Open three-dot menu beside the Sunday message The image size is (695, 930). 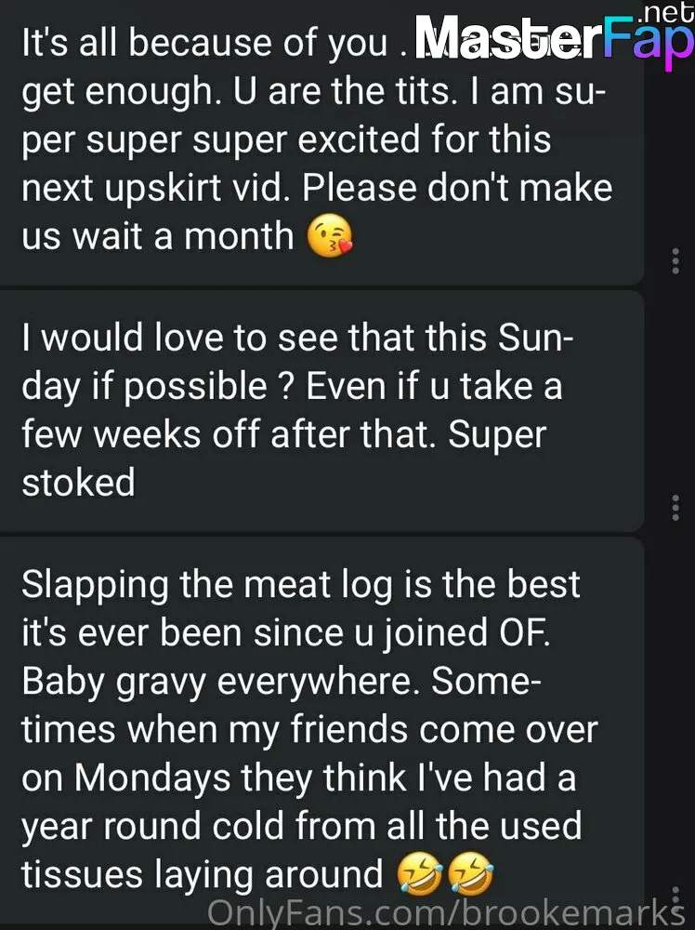pos(675,508)
